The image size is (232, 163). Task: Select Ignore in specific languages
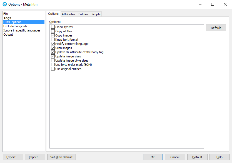click(24, 30)
